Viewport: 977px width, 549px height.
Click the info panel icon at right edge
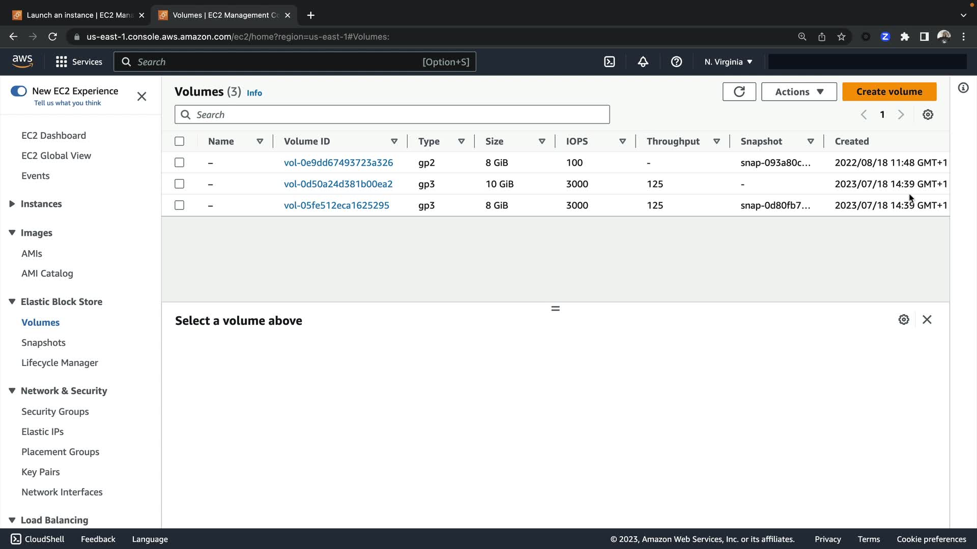(x=963, y=88)
